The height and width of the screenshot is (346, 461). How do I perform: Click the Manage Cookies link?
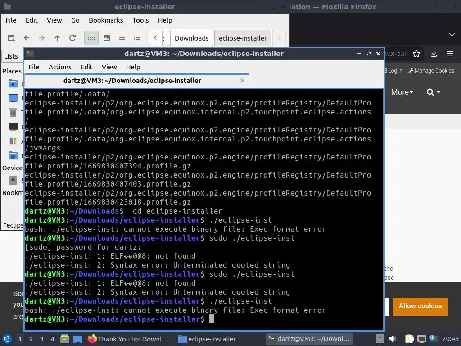431,71
